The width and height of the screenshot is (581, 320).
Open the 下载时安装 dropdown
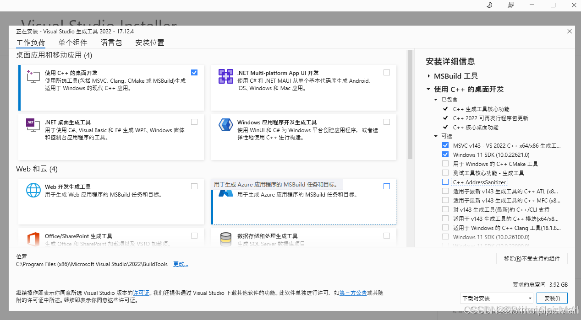[x=496, y=298]
